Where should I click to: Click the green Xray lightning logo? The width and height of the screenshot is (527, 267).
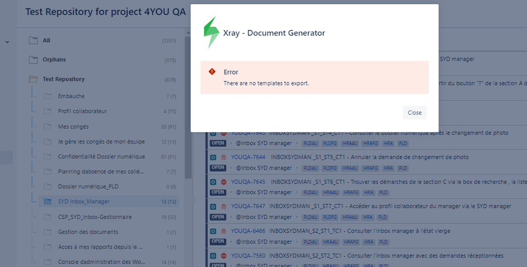[211, 32]
